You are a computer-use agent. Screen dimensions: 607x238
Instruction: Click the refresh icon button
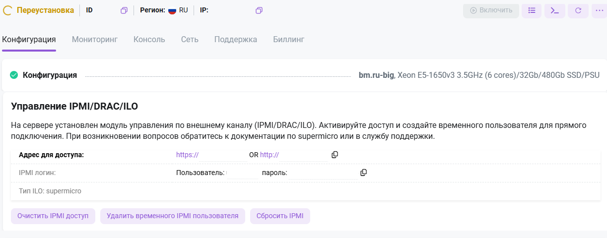tap(578, 10)
